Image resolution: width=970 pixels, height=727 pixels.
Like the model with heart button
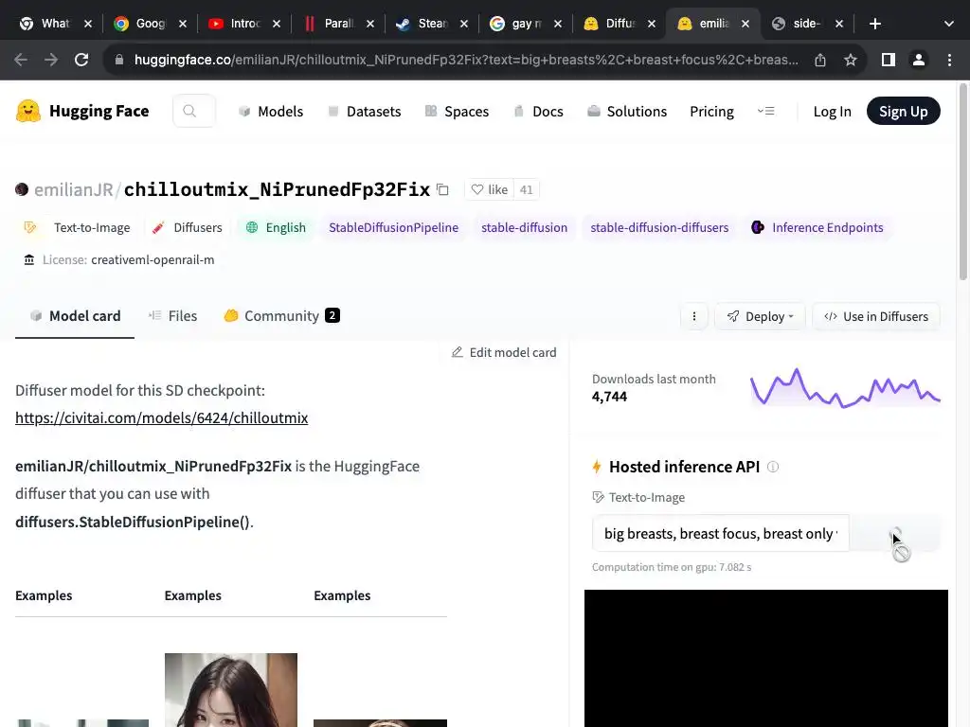[490, 189]
